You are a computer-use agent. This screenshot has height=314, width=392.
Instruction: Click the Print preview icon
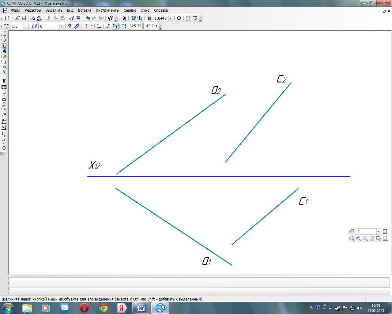[33, 18]
